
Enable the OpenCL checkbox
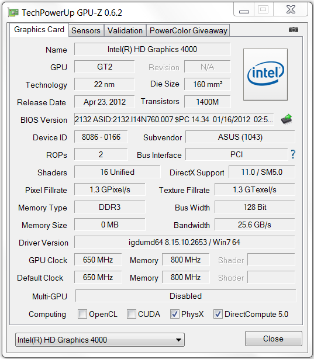[82, 314]
